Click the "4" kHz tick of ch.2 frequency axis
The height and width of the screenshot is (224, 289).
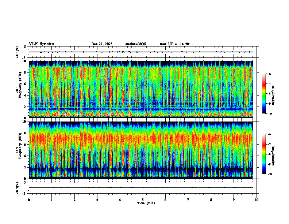click(x=26, y=156)
